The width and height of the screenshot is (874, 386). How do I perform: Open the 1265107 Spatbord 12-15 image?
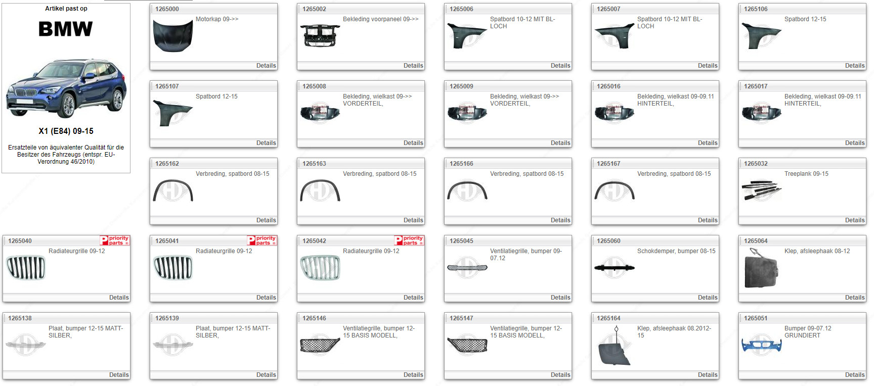point(173,113)
